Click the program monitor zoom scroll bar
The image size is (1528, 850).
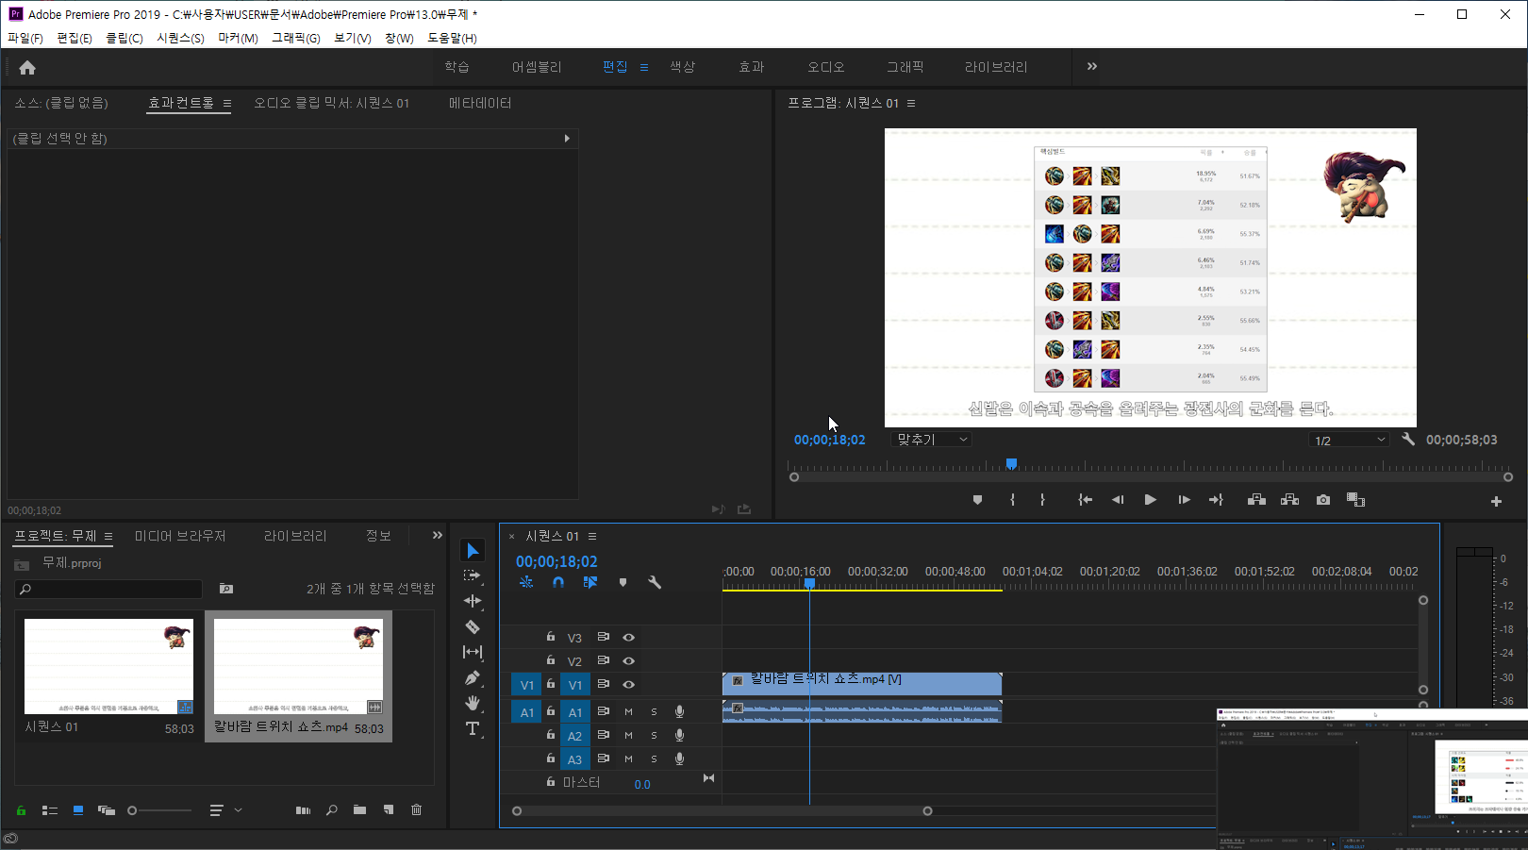pyautogui.click(x=1151, y=477)
